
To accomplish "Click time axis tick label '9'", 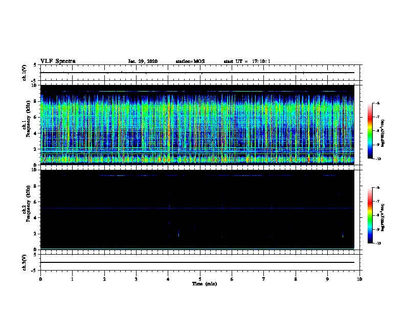I will pyautogui.click(x=327, y=279).
